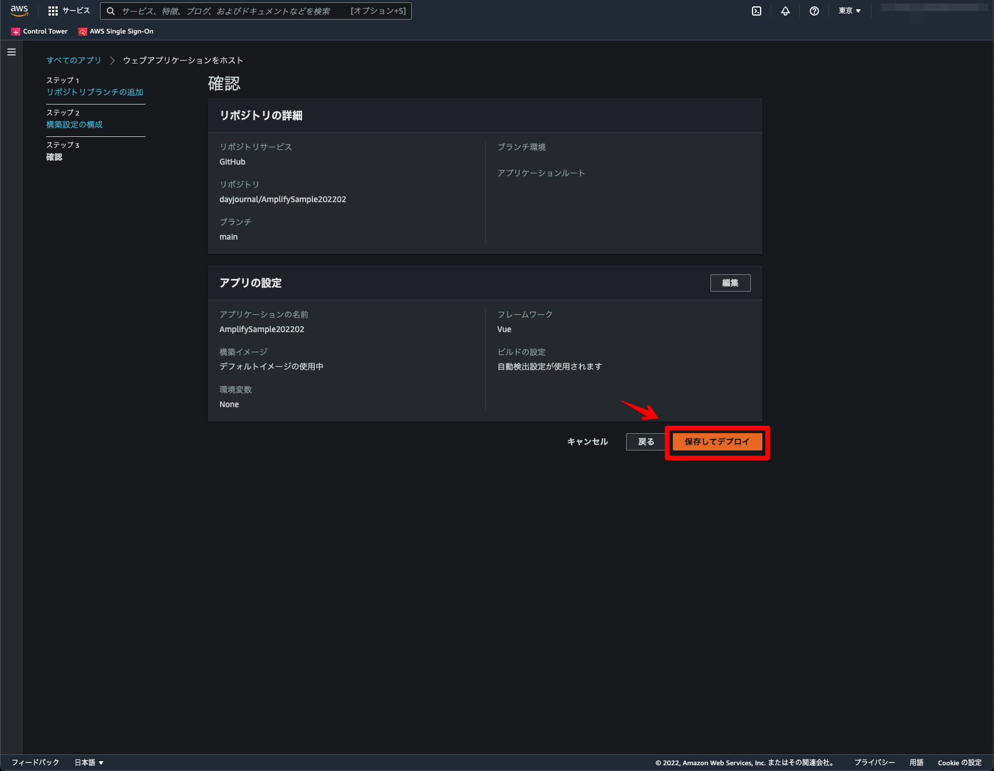Open the help question mark icon
Image resolution: width=994 pixels, height=771 pixels.
point(814,11)
